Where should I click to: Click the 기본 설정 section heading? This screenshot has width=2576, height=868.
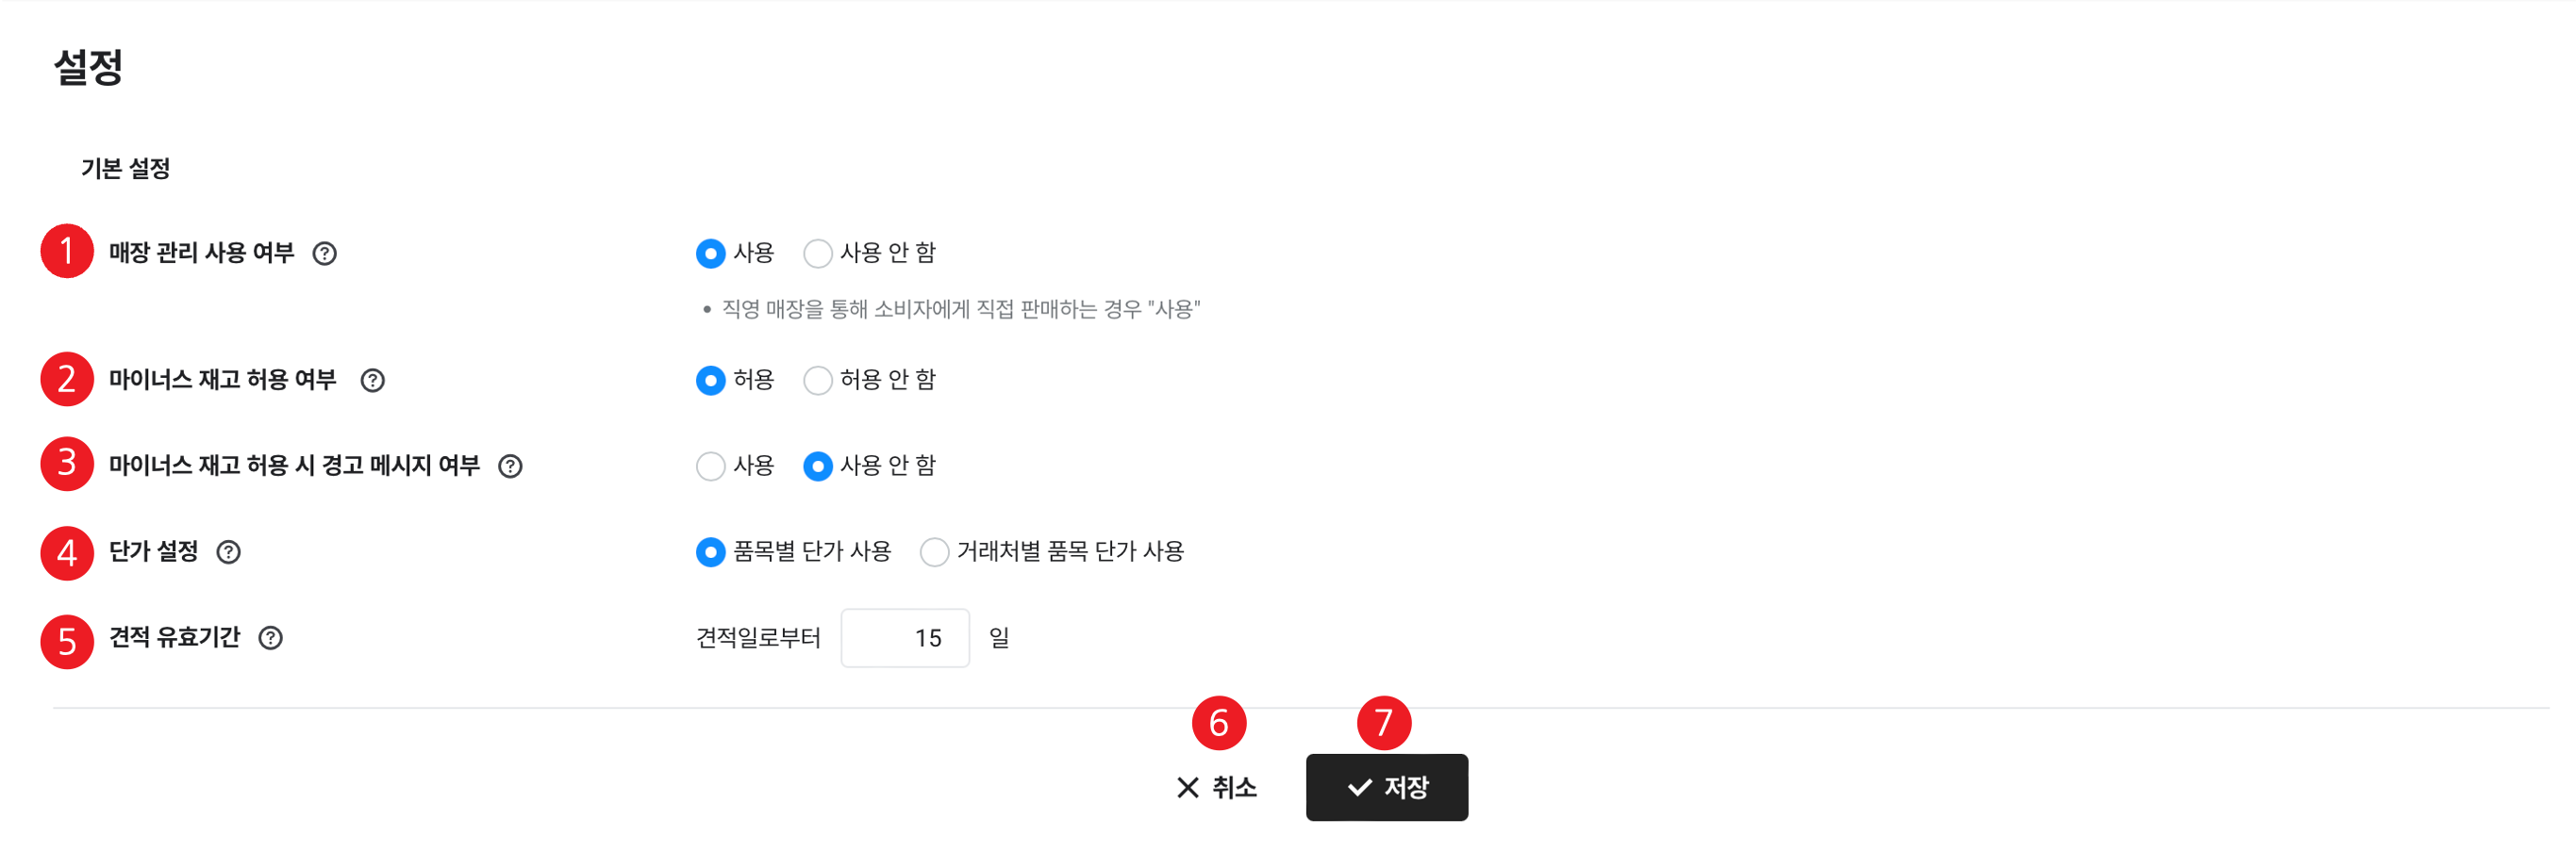(125, 169)
